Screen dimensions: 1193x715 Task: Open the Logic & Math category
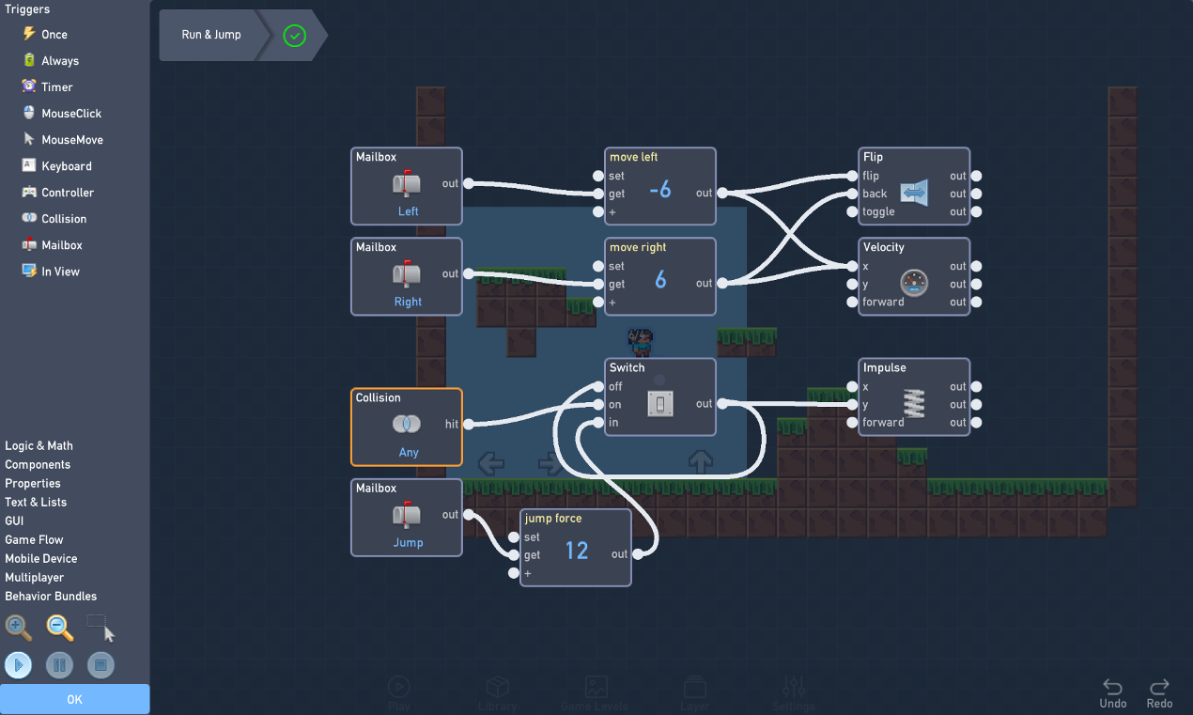(x=38, y=445)
